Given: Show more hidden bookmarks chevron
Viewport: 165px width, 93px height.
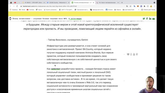Looking at the screenshot, I should click(138, 10).
